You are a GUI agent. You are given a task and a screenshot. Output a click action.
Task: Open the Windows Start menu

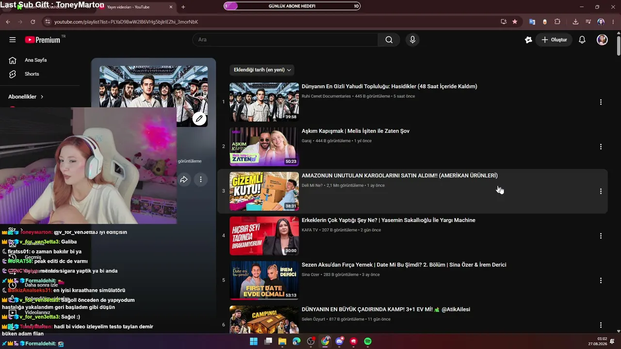point(254,341)
